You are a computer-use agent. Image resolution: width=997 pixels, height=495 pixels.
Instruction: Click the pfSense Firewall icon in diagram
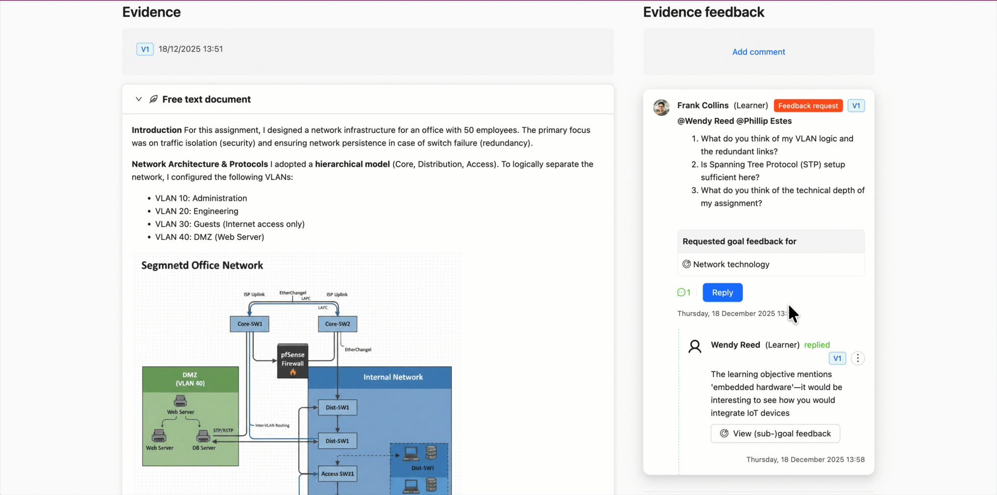(x=292, y=361)
